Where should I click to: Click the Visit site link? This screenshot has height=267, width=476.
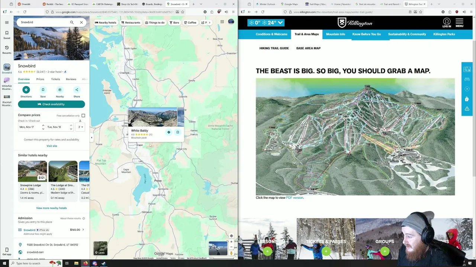52,146
